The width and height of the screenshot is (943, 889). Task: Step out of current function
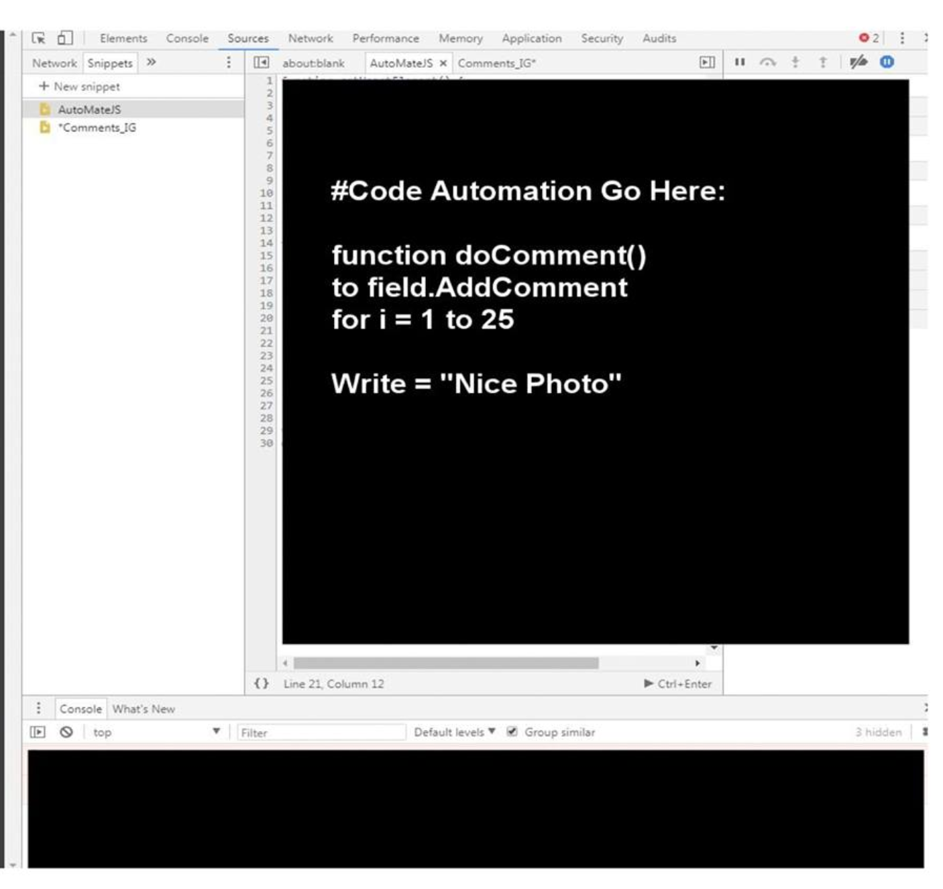[x=823, y=62]
